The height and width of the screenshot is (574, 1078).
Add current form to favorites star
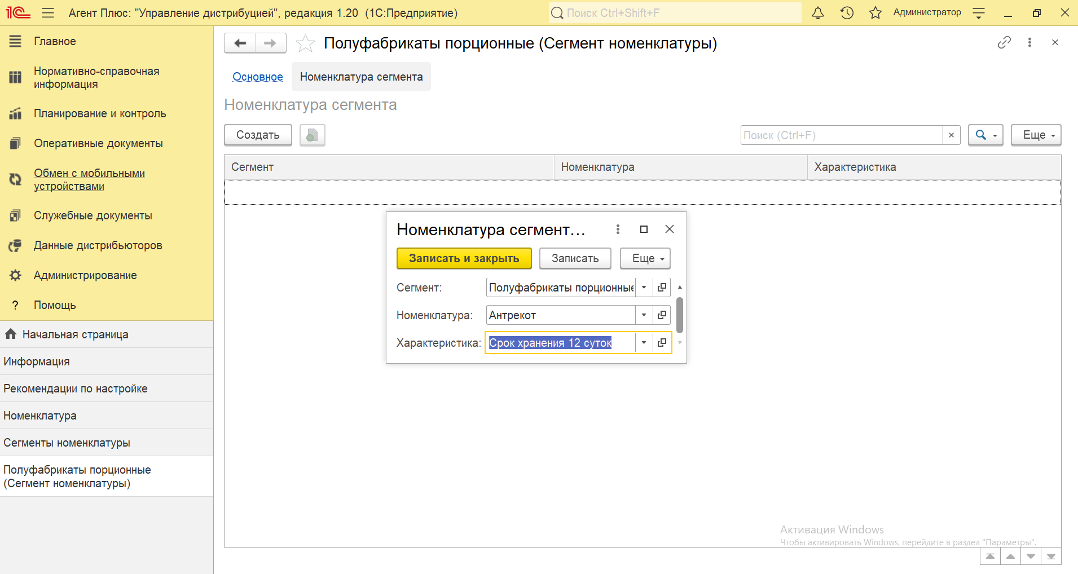click(x=305, y=43)
